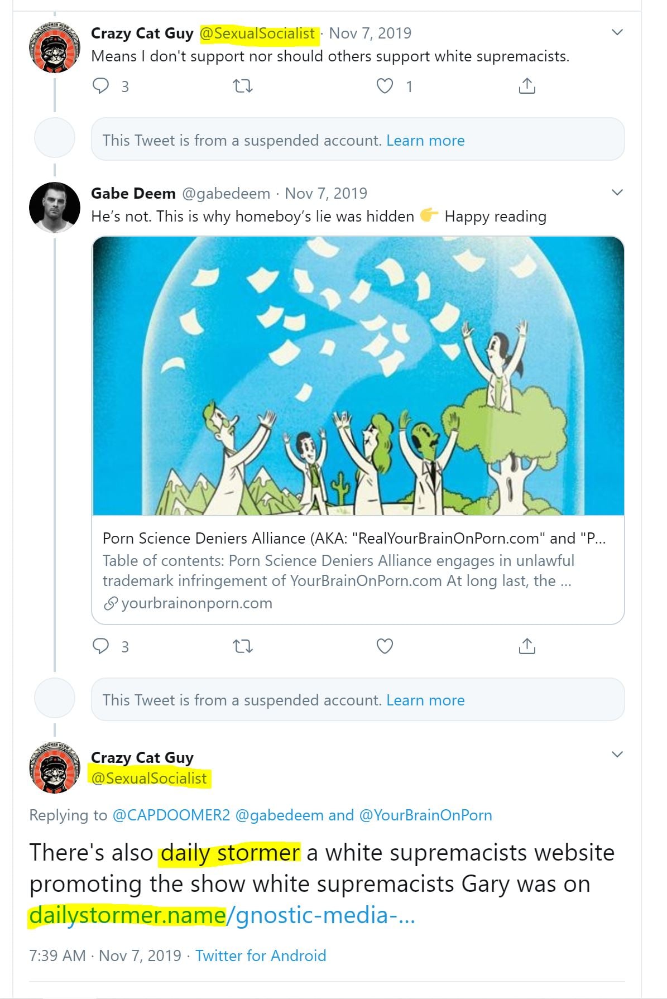This screenshot has width=667, height=999.
Task: Click Crazy Cat Guy avatar on top tweet
Action: (x=54, y=47)
